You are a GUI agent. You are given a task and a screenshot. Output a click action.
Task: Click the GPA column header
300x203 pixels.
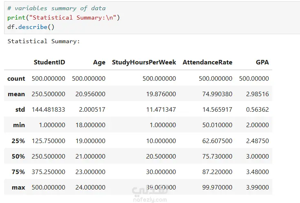[262, 62]
